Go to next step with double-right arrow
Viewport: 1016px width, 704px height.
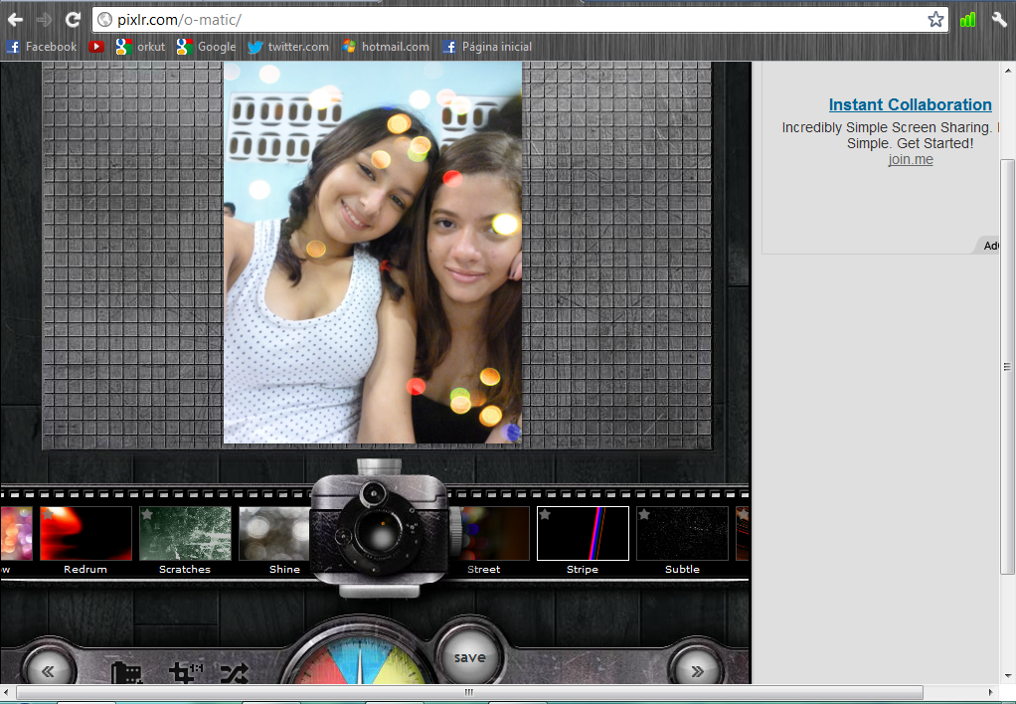click(x=697, y=671)
